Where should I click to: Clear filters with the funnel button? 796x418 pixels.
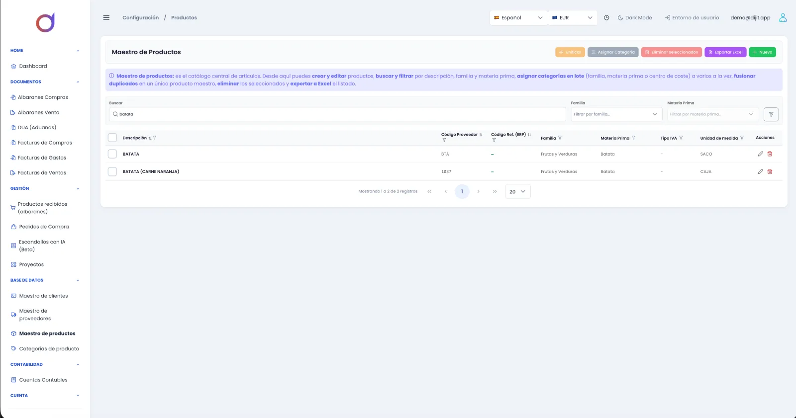[x=771, y=114]
